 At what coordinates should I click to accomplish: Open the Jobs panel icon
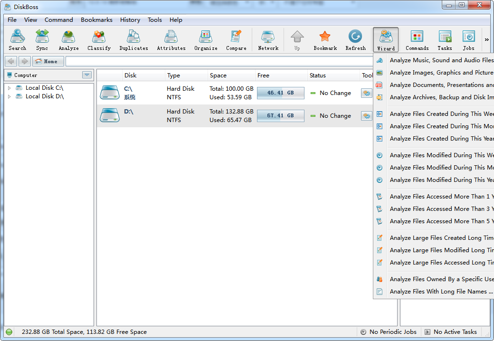468,40
